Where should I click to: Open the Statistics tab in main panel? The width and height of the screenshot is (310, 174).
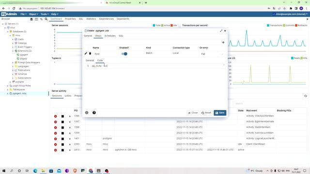(x=91, y=19)
